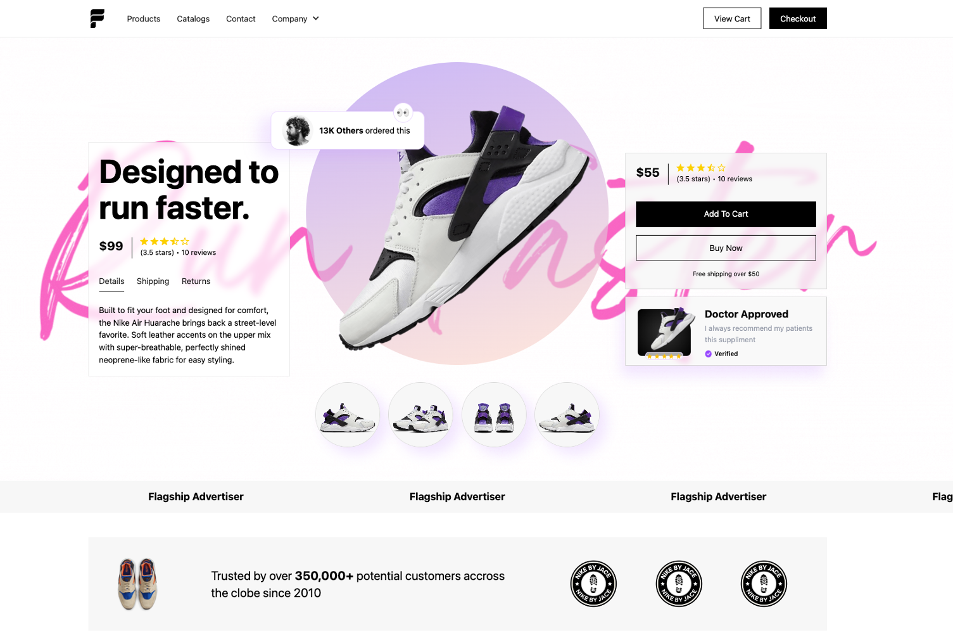Select the back-view pair shoe thumbnail
The image size is (953, 635).
click(x=494, y=414)
